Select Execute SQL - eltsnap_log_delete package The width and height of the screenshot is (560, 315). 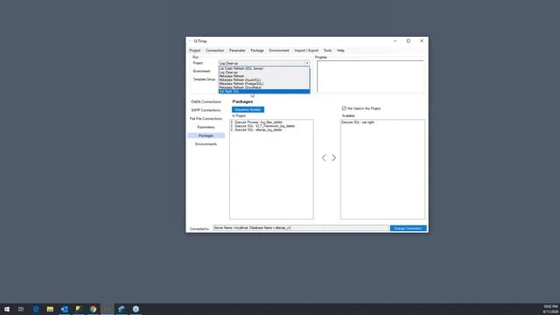256,130
